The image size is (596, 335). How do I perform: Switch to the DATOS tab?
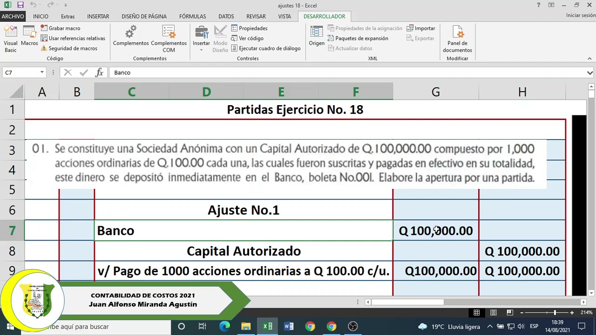coord(226,16)
